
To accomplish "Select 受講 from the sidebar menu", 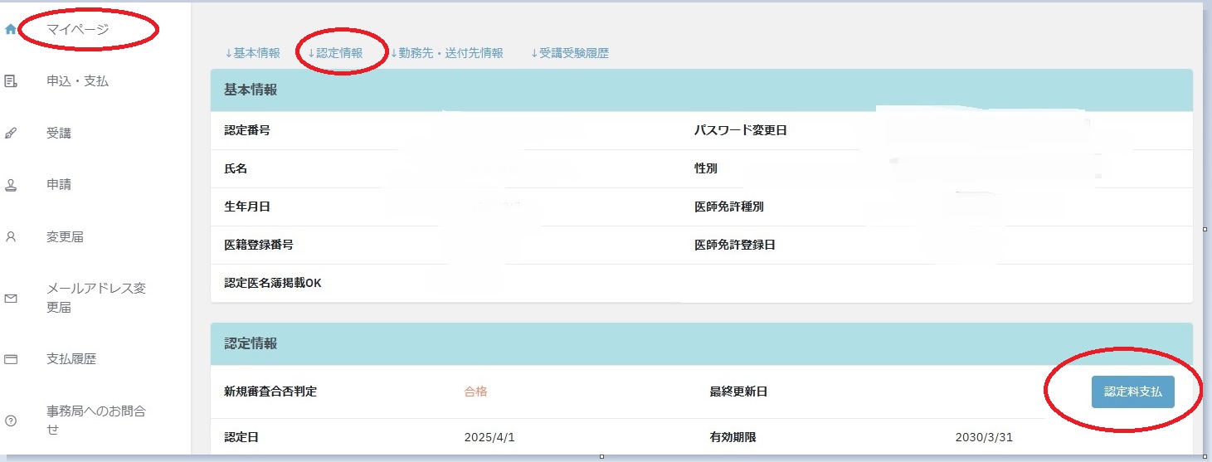I will coord(59,133).
